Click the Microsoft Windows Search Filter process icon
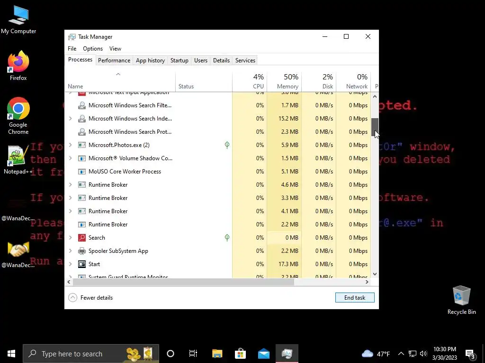The height and width of the screenshot is (363, 485). [81, 105]
